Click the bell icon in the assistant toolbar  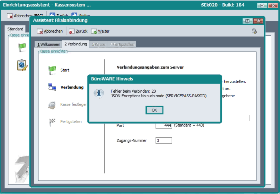[254, 31]
